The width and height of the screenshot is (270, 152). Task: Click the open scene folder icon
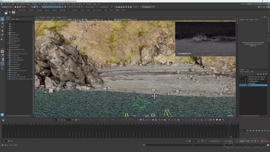click(x=18, y=7)
